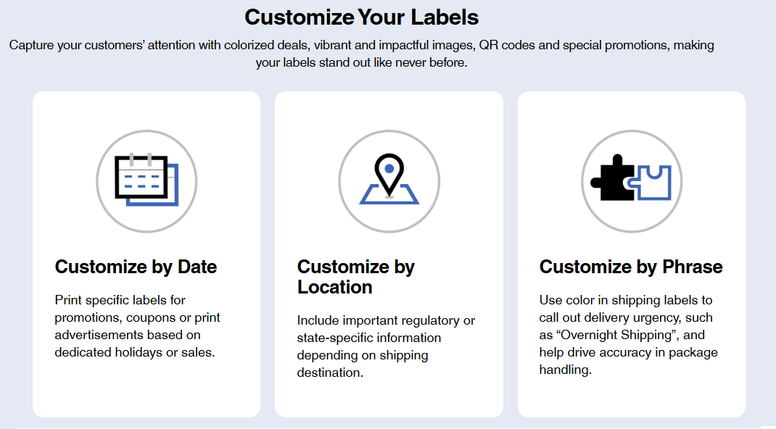Select the Customize by Location heading
The image size is (776, 429).
(356, 277)
